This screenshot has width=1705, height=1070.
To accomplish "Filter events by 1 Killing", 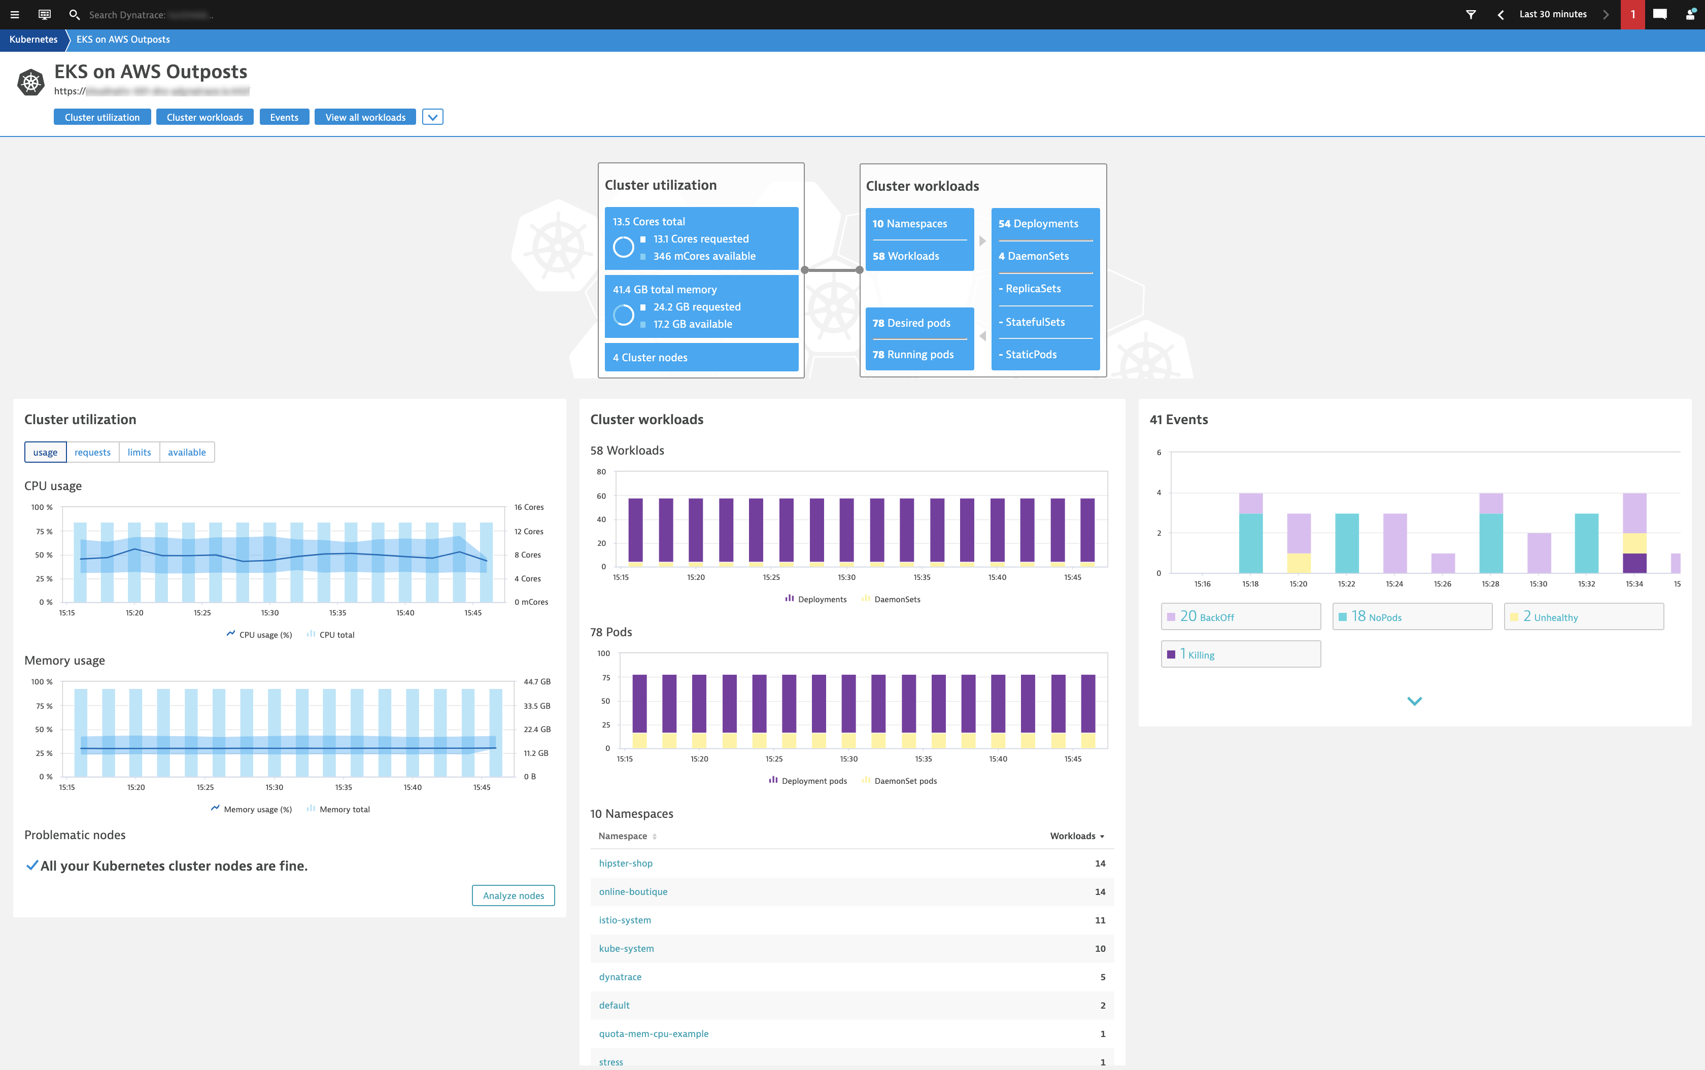I will coord(1241,654).
